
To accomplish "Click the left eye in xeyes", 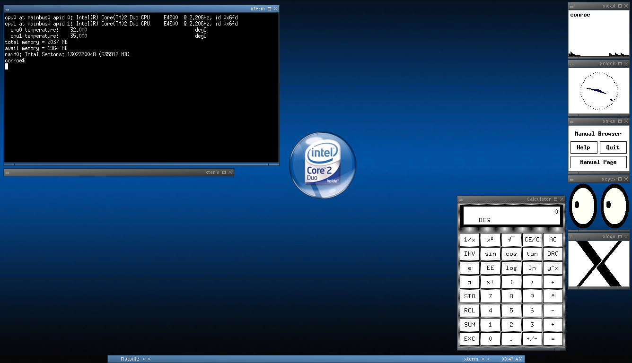I will [583, 206].
